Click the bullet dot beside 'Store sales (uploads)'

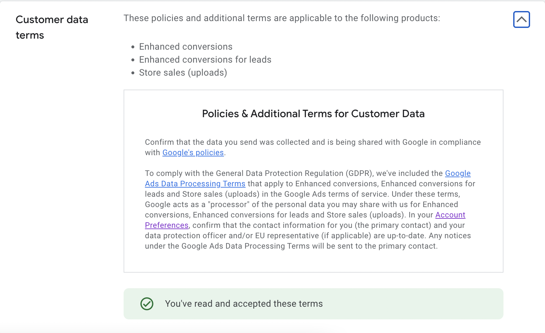tap(133, 73)
